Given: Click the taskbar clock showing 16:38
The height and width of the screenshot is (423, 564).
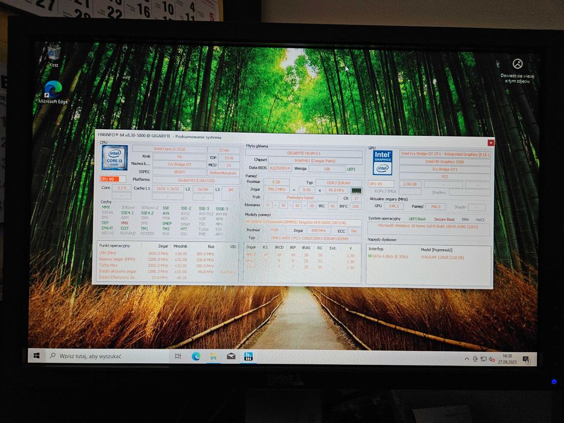Looking at the screenshot, I should (x=507, y=359).
